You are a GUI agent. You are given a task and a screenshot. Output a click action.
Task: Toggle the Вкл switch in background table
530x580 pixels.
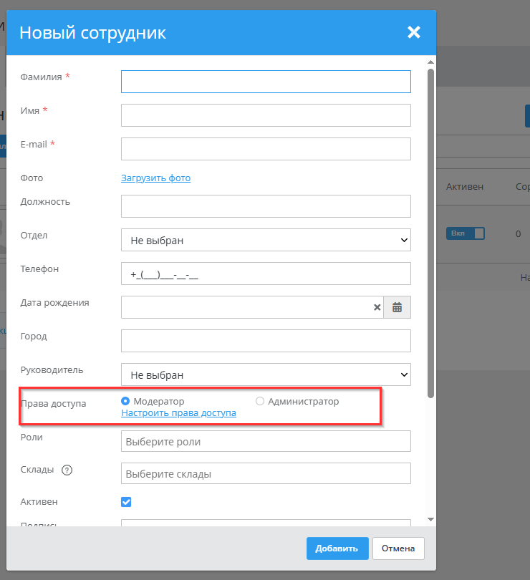coord(465,233)
